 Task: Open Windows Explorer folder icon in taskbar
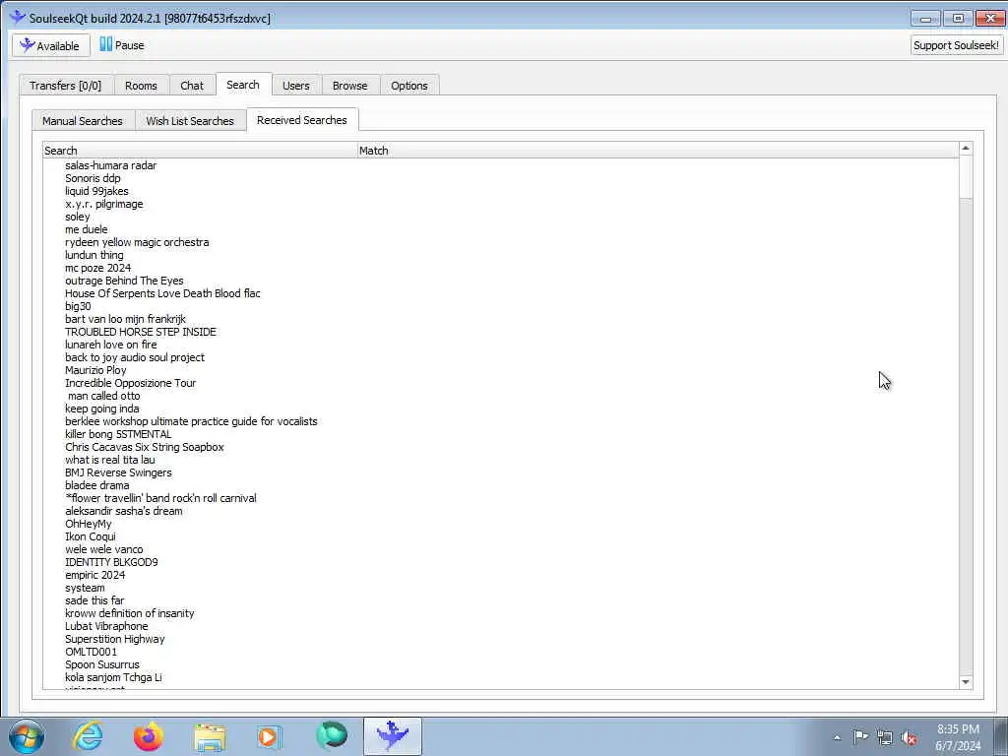[210, 737]
